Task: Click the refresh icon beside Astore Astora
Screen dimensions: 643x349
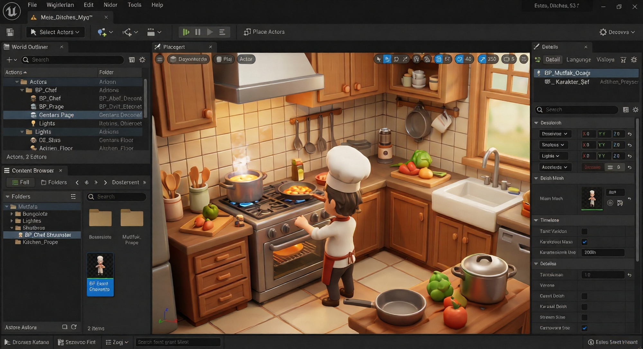Action: (74, 327)
